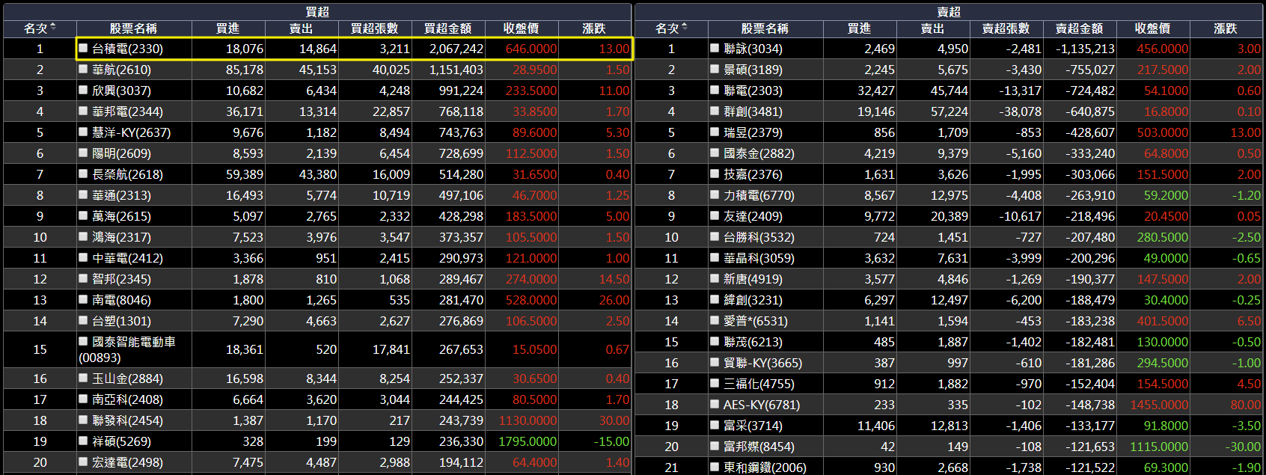The height and width of the screenshot is (475, 1266).
Task: Open stock 富采(3714)
Action: (753, 426)
